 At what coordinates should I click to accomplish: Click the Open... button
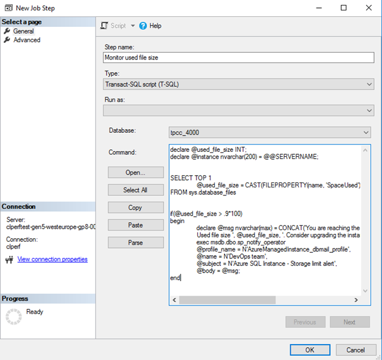pos(136,173)
